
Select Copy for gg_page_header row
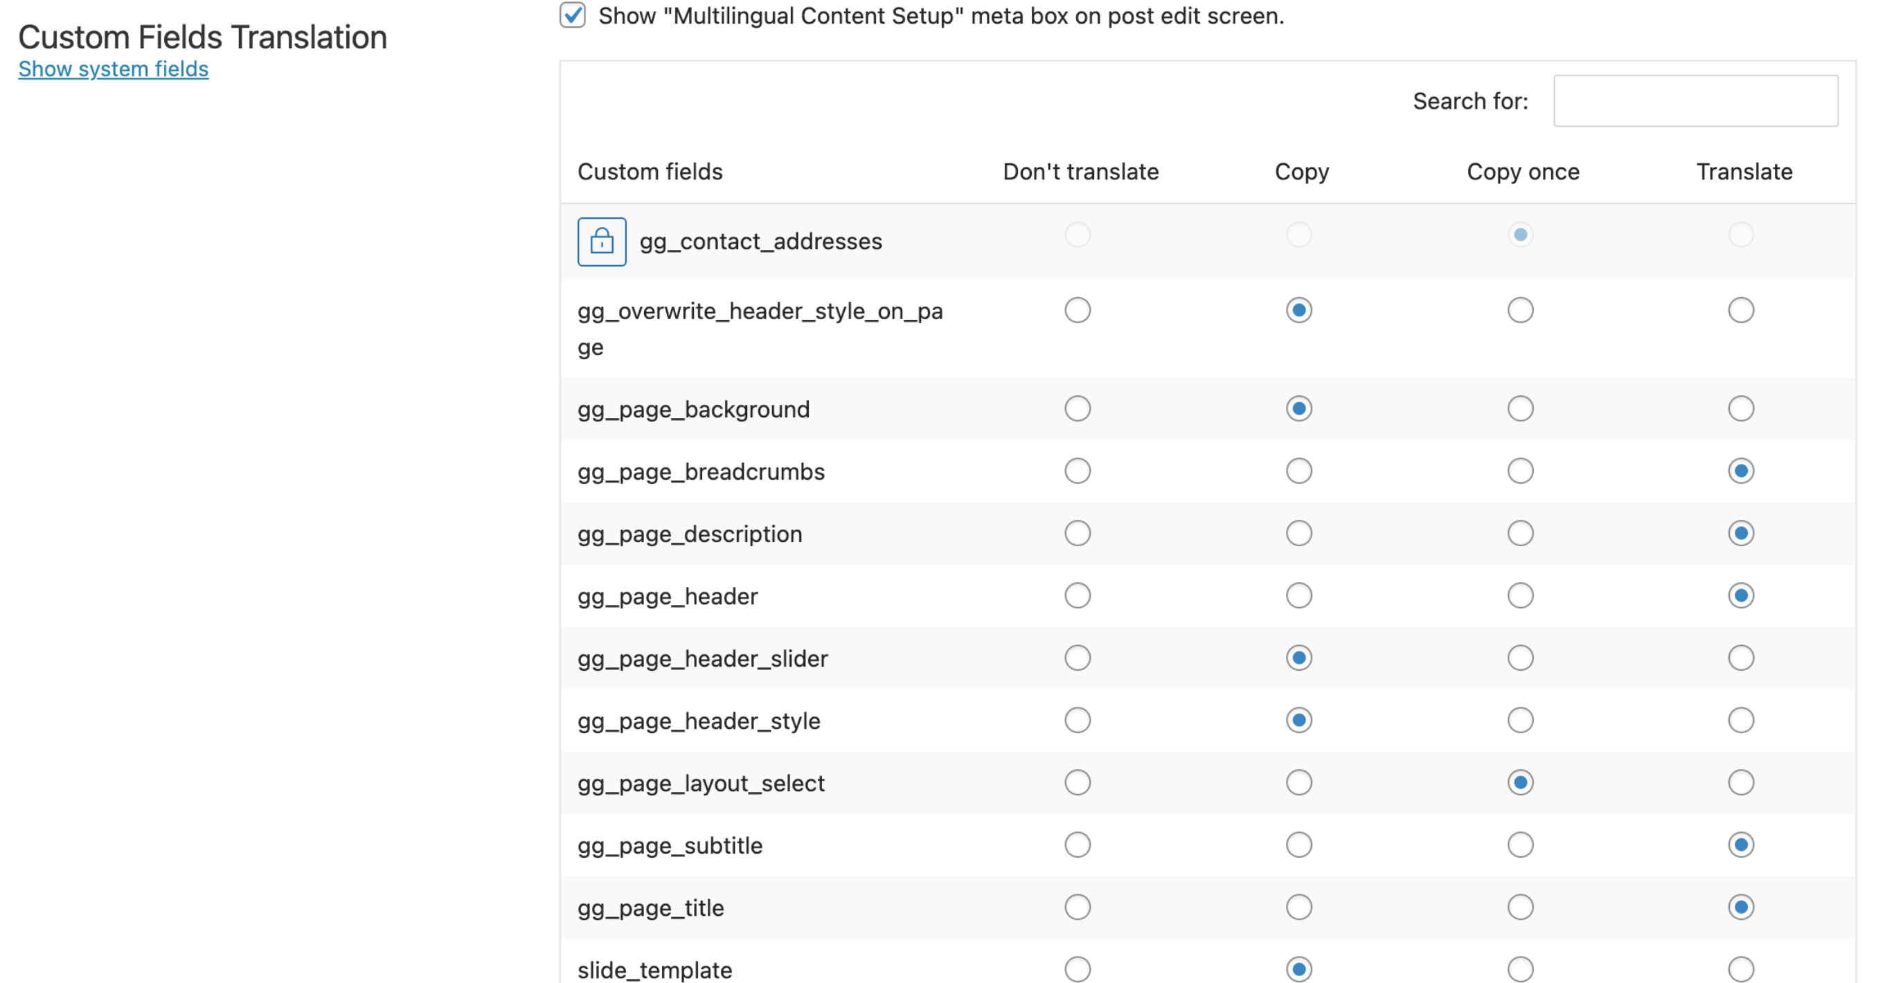1299,595
